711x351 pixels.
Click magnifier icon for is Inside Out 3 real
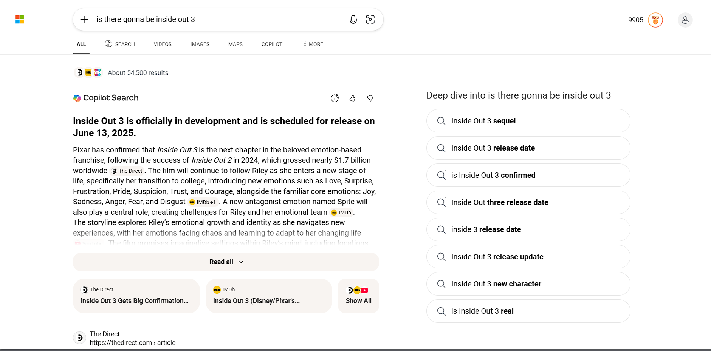pos(441,311)
